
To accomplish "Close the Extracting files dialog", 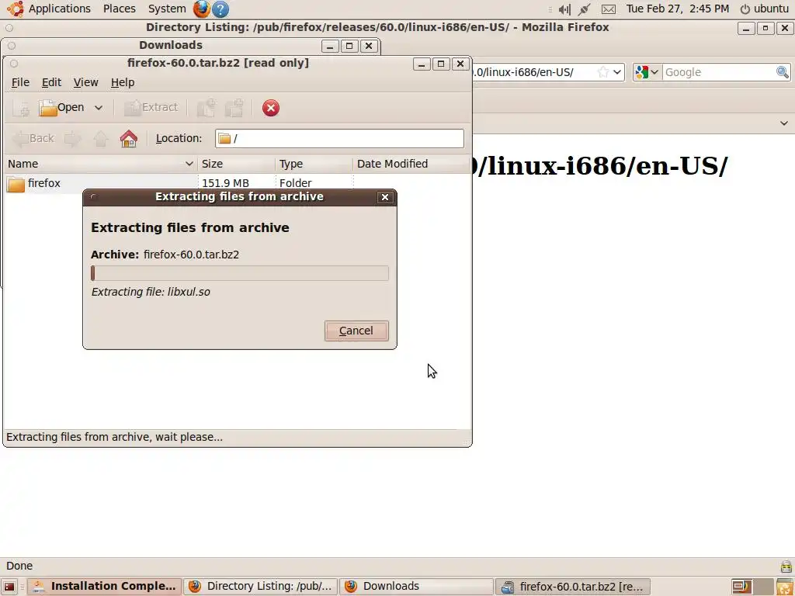I will (x=385, y=197).
